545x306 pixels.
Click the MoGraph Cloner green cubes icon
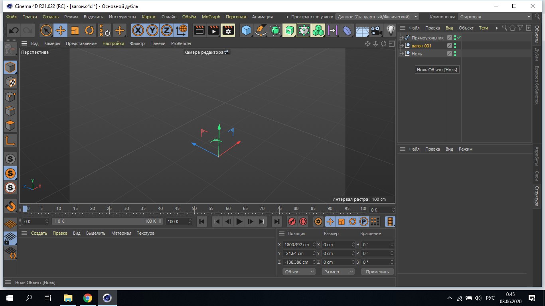318,30
